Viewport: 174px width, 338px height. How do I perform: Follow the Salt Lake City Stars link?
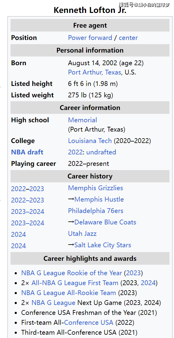tap(103, 245)
